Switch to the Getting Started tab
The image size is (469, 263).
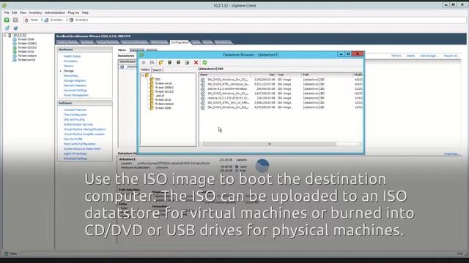coord(67,42)
